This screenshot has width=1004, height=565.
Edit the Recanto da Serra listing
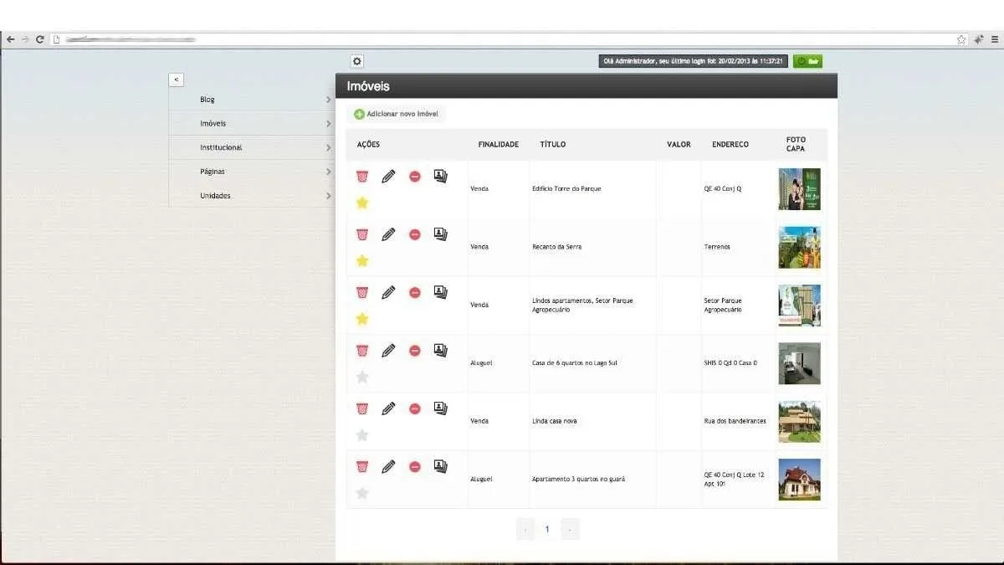(388, 234)
